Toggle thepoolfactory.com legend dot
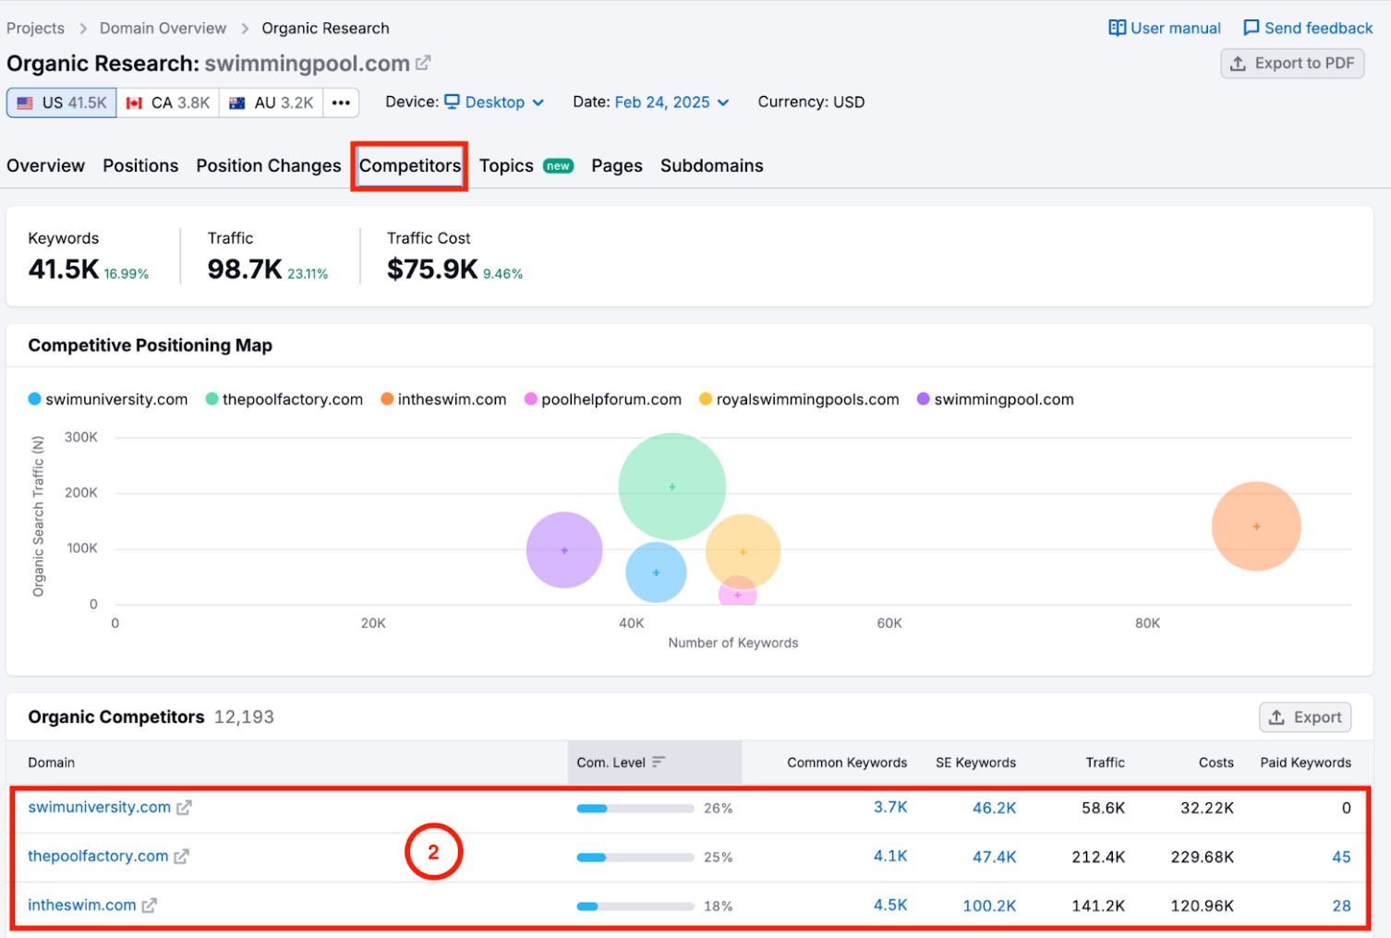The height and width of the screenshot is (938, 1391). click(x=212, y=399)
